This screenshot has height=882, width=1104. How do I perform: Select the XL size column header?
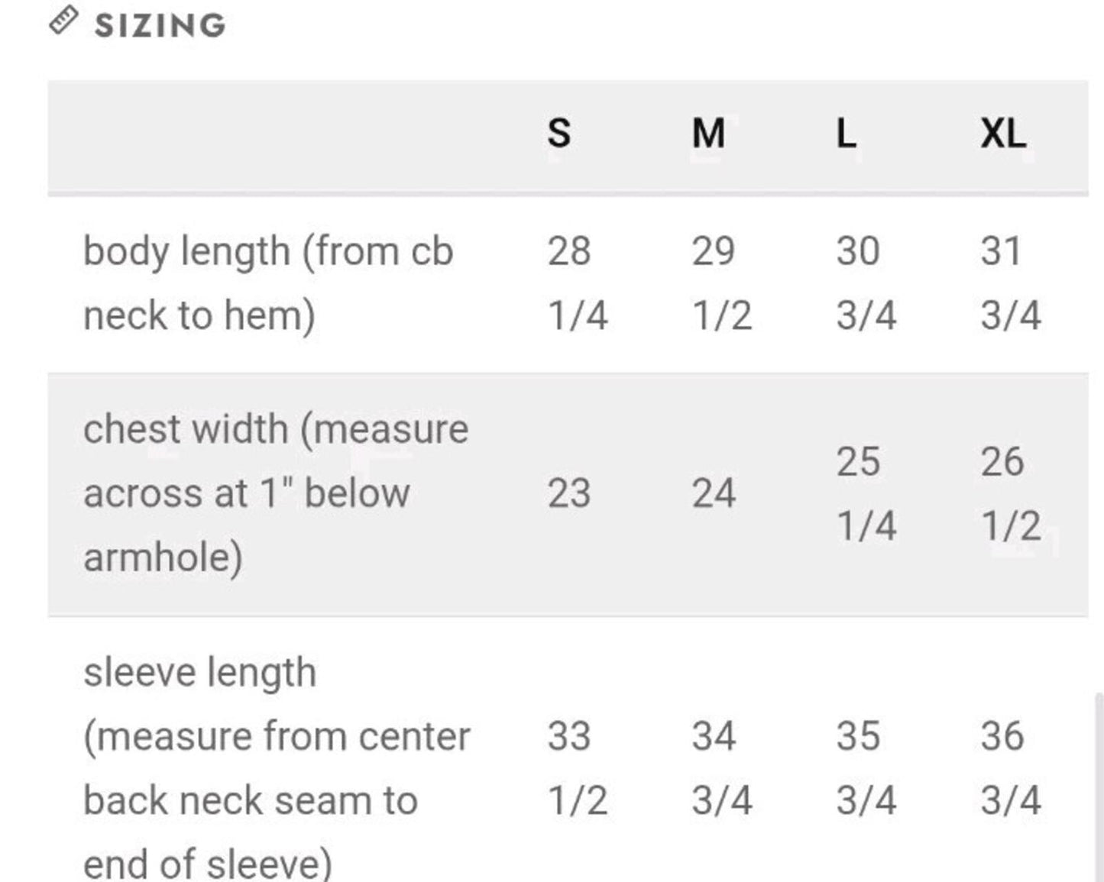1004,134
